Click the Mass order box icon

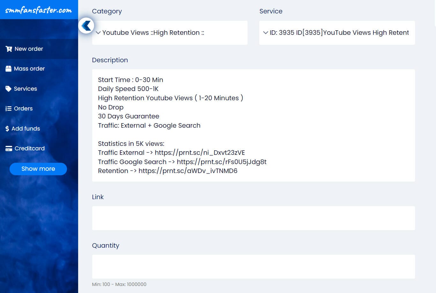pyautogui.click(x=8, y=69)
